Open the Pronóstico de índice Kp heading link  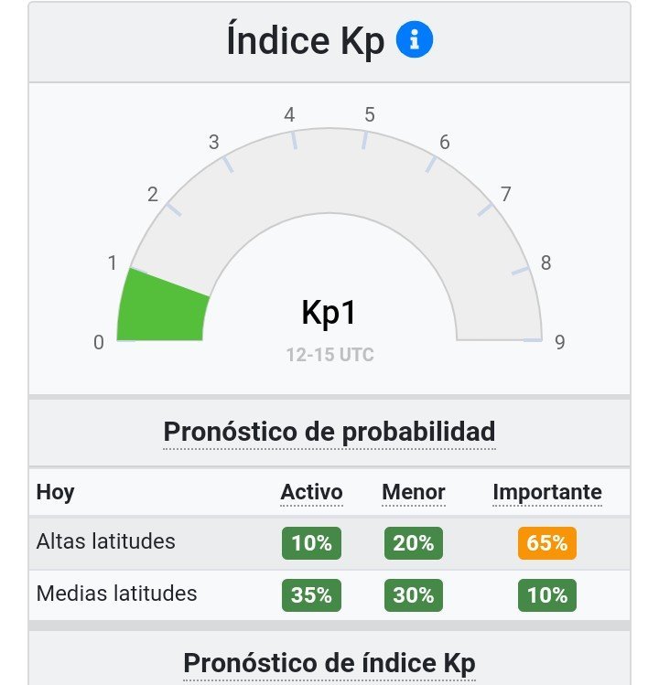[329, 663]
